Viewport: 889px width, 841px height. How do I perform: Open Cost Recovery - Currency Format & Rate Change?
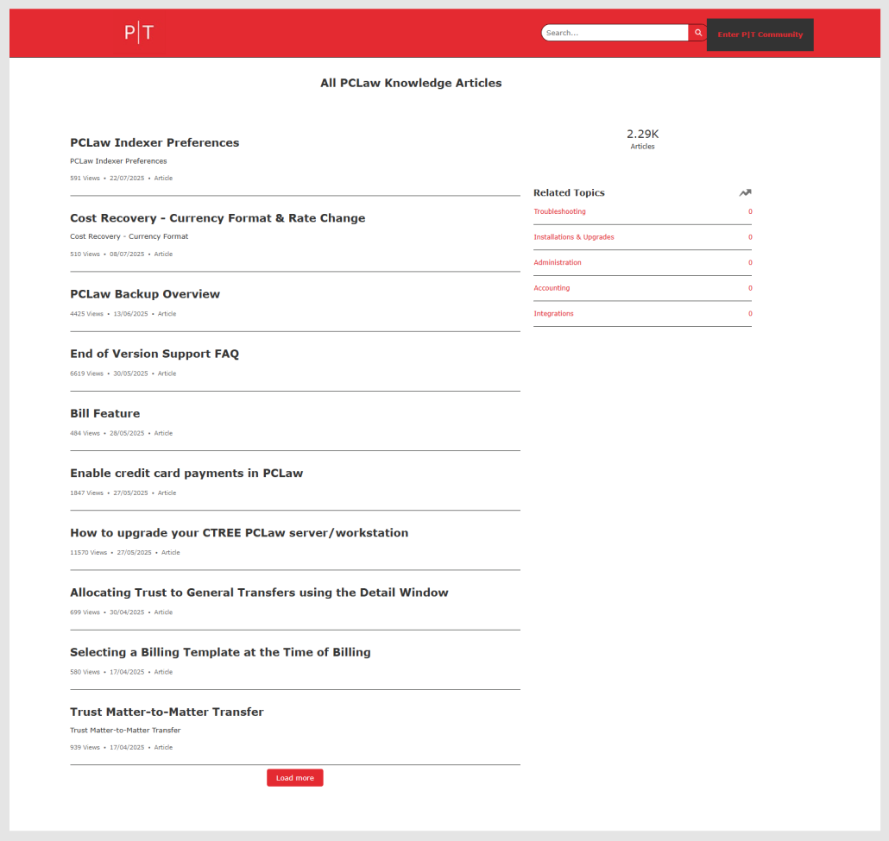tap(218, 218)
